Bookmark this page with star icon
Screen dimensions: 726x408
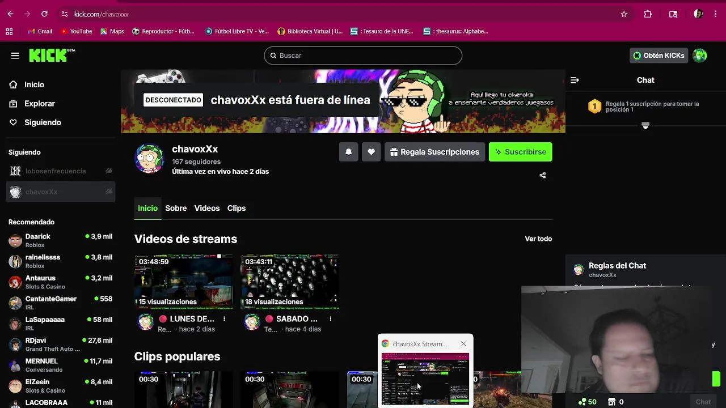(x=624, y=14)
